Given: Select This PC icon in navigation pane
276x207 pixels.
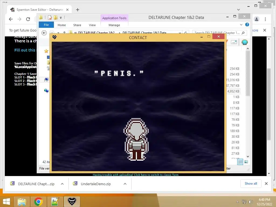Looking at the screenshot, I should [46, 80].
